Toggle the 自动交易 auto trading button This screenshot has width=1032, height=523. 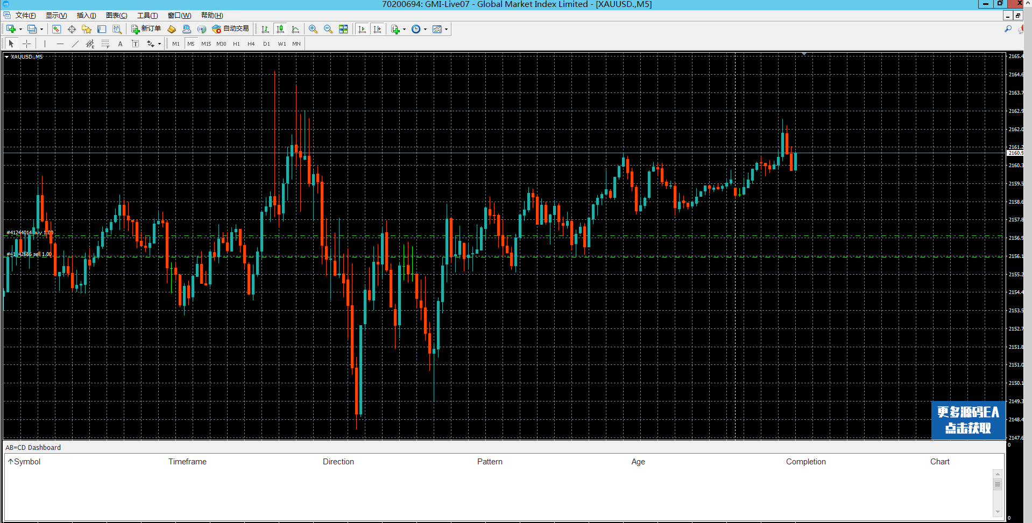[230, 29]
